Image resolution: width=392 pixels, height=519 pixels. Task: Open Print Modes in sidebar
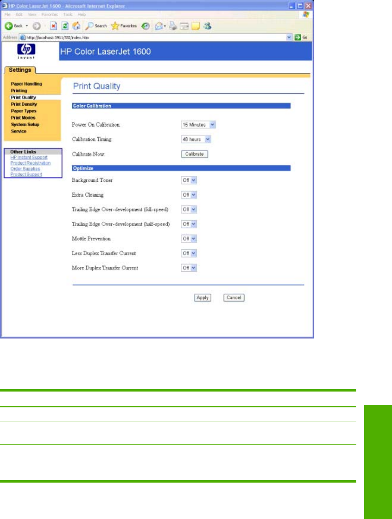(23, 118)
